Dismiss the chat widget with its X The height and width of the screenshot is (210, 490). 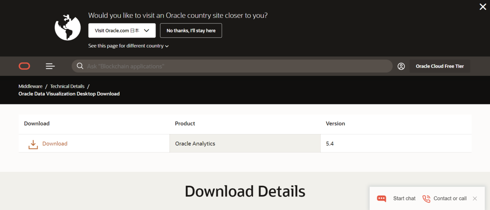click(475, 199)
